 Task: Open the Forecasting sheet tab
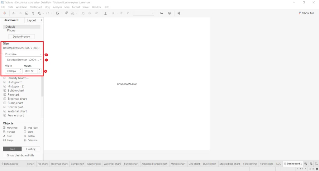(250, 164)
